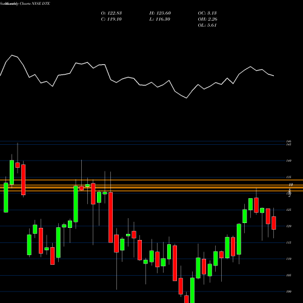303x303 pixels.
Task: Click the 110 price axis label
Action: coord(288,259)
